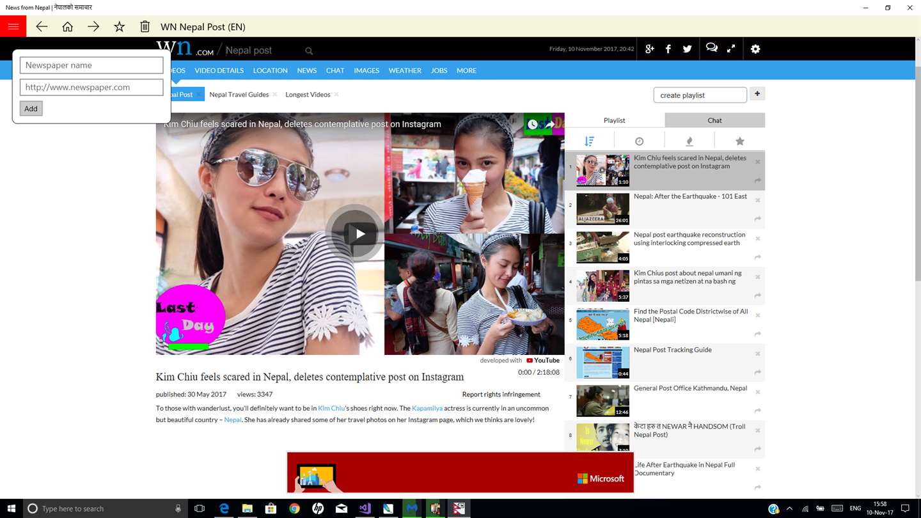Click plus button next to create playlist
The image size is (921, 518).
[757, 94]
